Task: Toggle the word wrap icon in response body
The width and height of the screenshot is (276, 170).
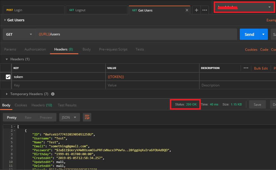Action: (x=87, y=117)
